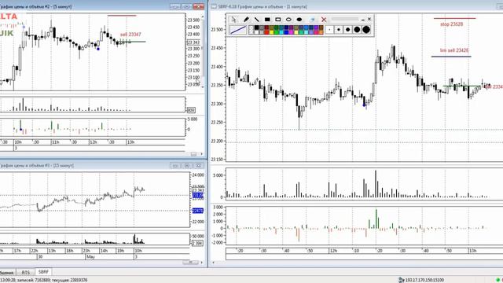Viewport: 503px width, 283px height.
Task: Pick the magenta color swatch
Action: pyautogui.click(x=292, y=32)
